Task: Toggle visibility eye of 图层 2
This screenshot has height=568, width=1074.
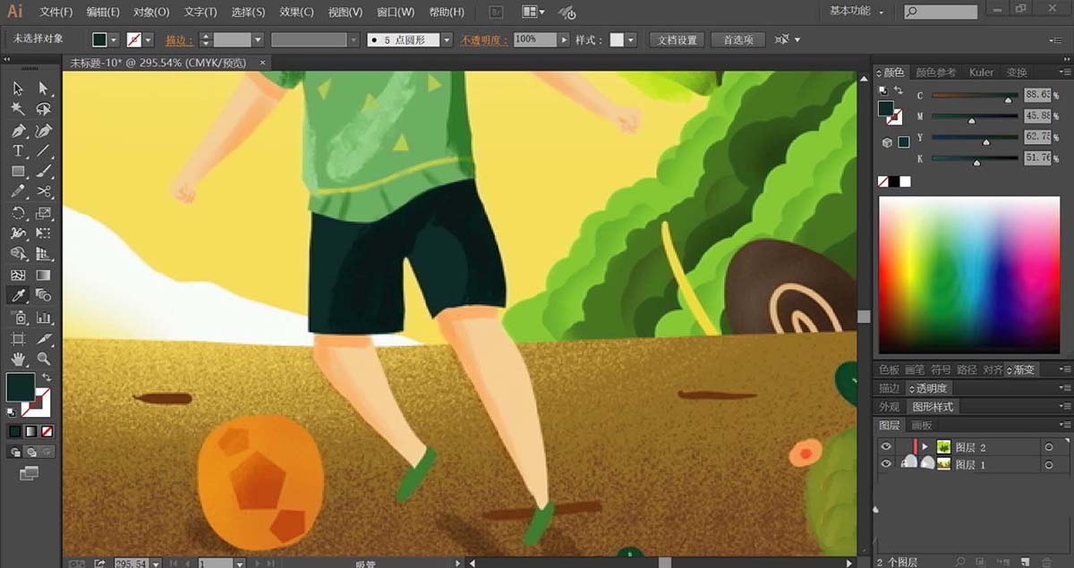Action: (886, 446)
